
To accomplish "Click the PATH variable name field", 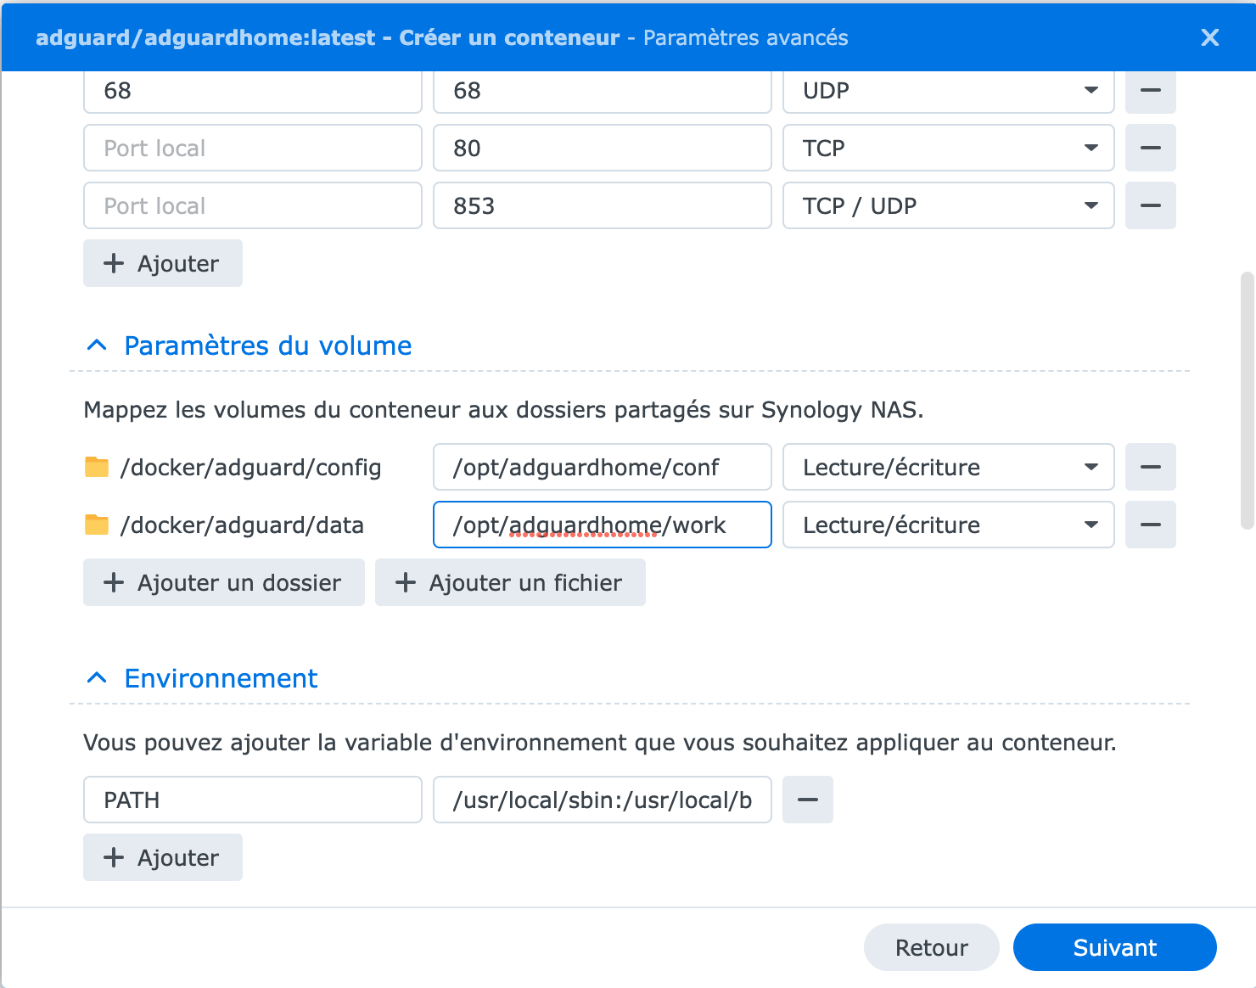I will pos(253,800).
